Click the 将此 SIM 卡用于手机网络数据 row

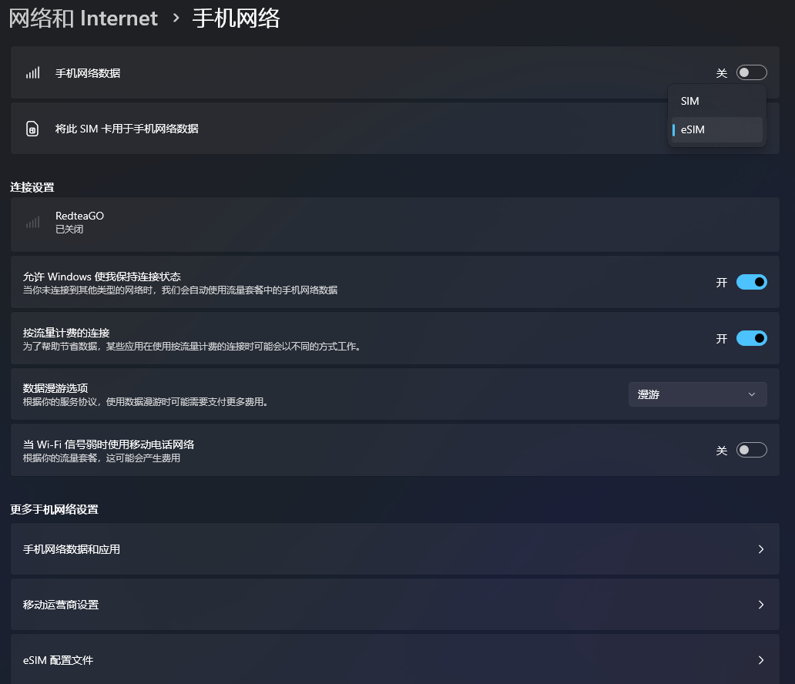pyautogui.click(x=308, y=128)
